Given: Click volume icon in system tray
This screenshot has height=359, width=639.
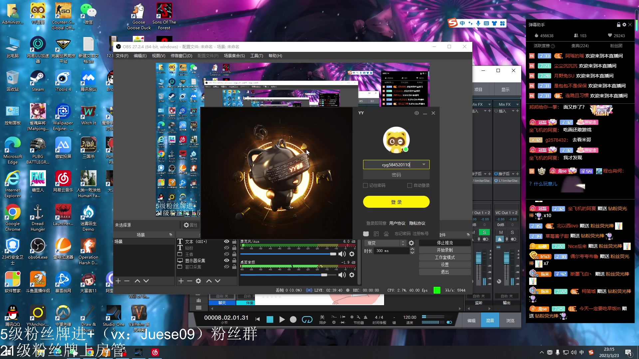Looking at the screenshot, I should click(x=573, y=352).
